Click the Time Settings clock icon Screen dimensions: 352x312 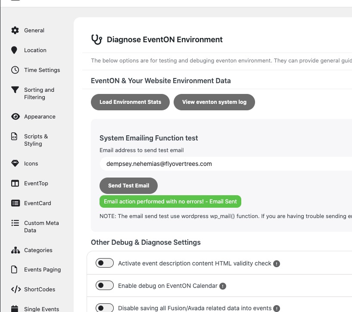(x=15, y=70)
